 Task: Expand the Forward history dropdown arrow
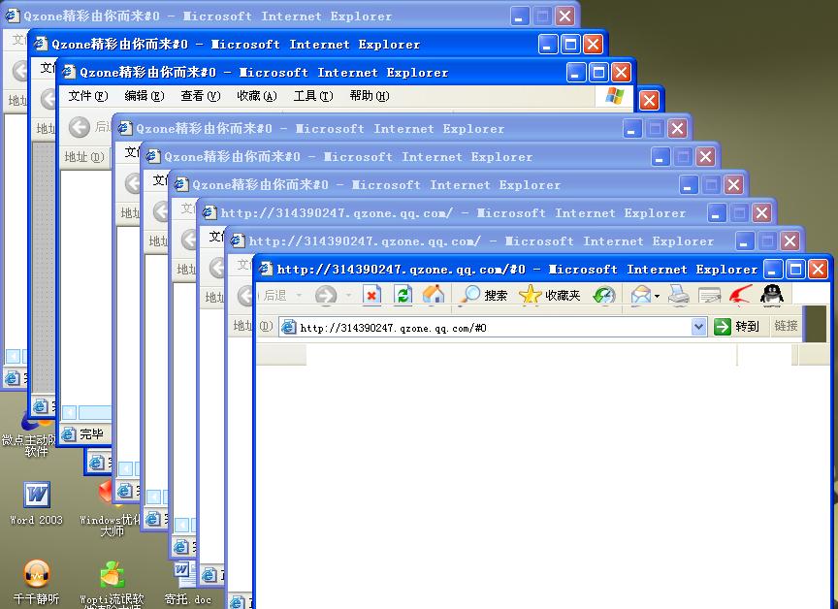click(348, 295)
